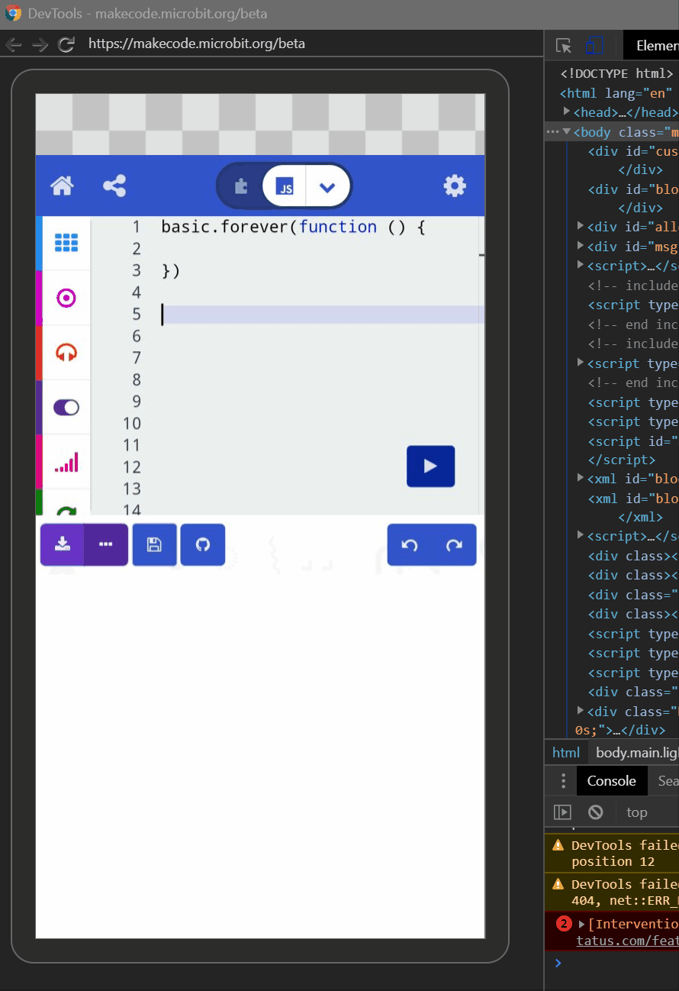This screenshot has width=679, height=991.
Task: Click the first 'DevTools failed' warning, 'position 12'
Action: click(612, 853)
